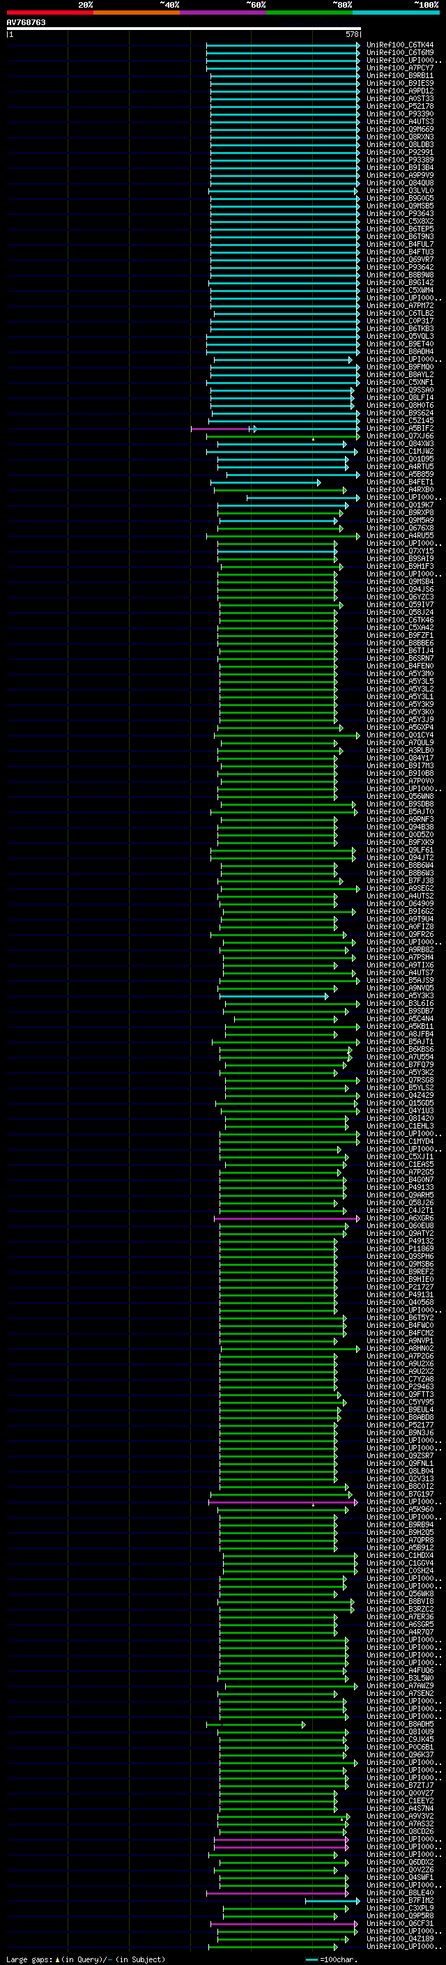
Task: Open hit UniRef100_A7PCY7
Action: [400, 68]
